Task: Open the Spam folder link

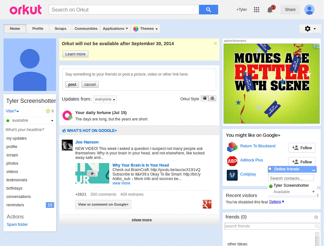Action: point(17,225)
